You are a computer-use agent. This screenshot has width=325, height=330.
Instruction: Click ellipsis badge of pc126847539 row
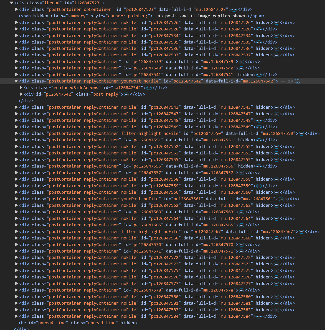click(x=241, y=62)
